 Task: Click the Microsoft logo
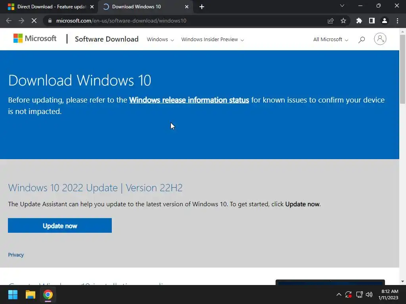tap(35, 38)
